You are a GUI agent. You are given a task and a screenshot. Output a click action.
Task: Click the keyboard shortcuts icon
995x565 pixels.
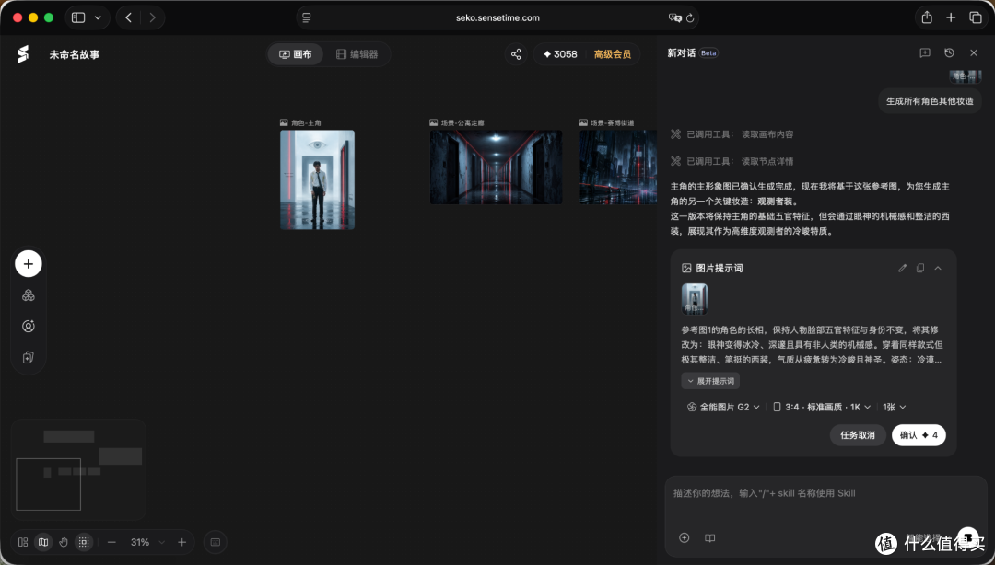coord(215,542)
